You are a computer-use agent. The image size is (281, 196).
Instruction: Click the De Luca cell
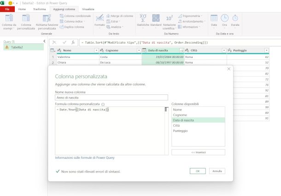pos(120,63)
